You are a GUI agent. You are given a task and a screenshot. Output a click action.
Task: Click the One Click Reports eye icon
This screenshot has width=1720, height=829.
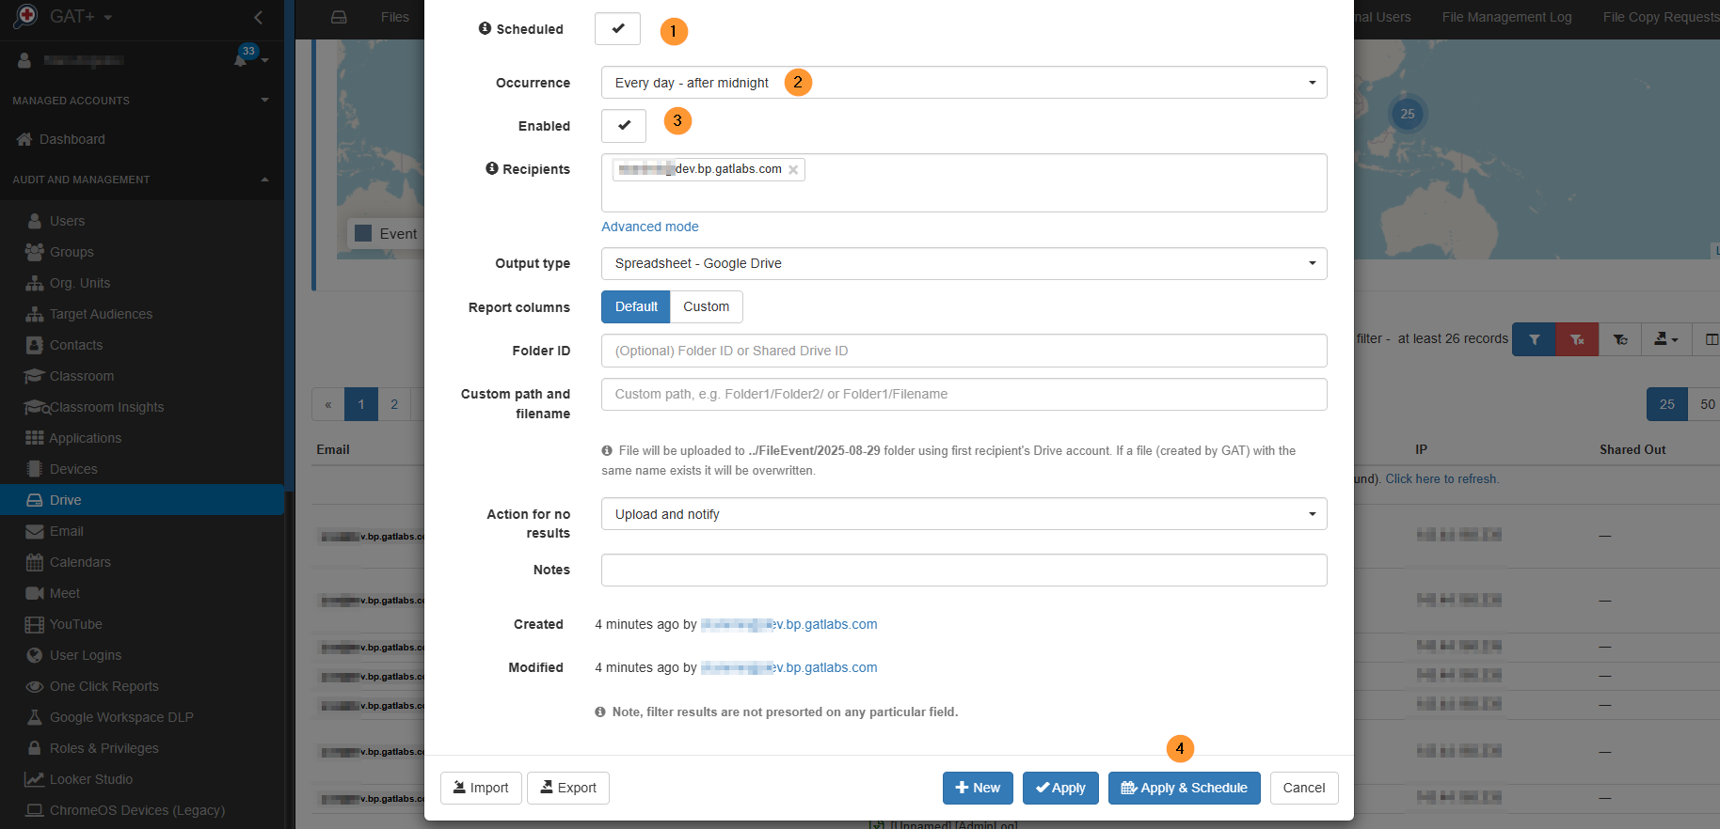(35, 686)
